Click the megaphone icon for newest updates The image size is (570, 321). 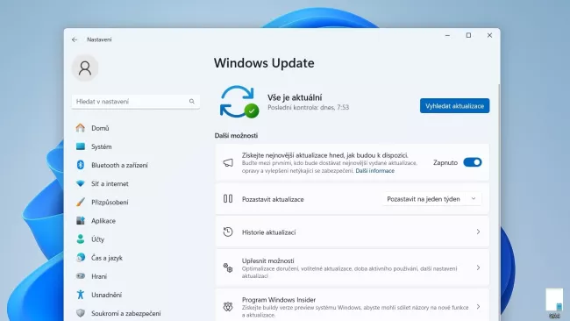(x=228, y=162)
